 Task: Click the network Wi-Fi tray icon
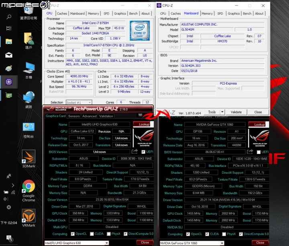(13, 192)
